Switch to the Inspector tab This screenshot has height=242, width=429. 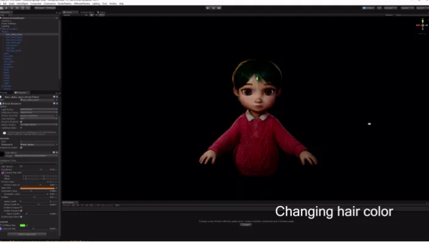click(21, 93)
